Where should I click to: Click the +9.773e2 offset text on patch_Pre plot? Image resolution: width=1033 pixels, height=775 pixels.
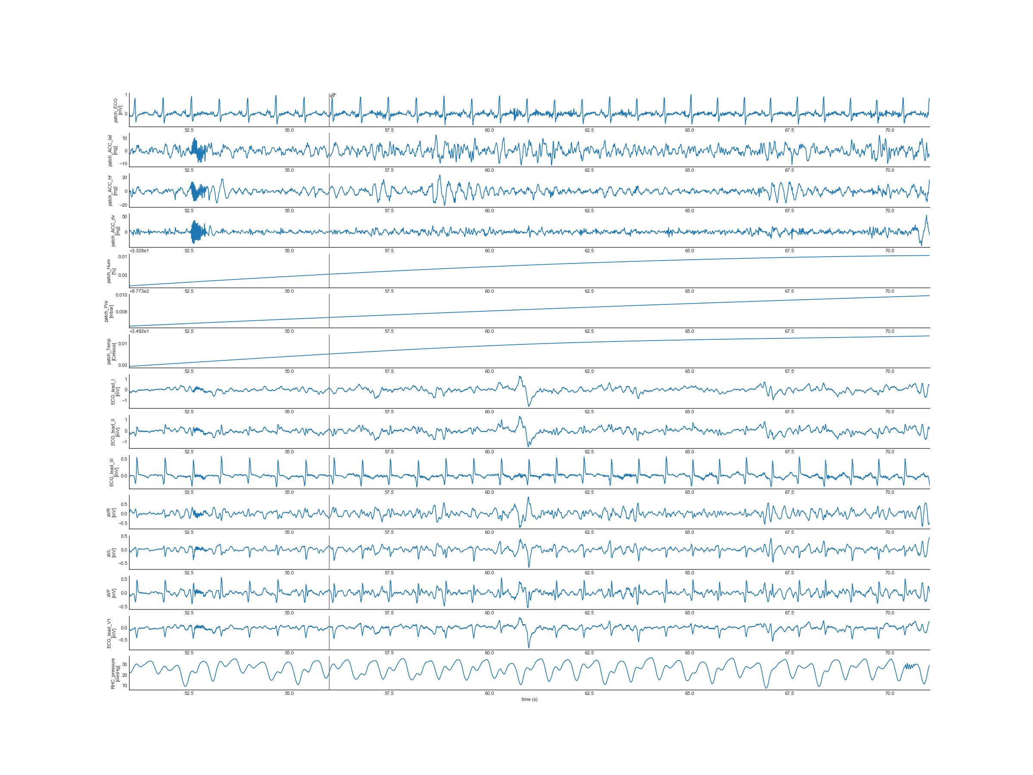point(139,291)
